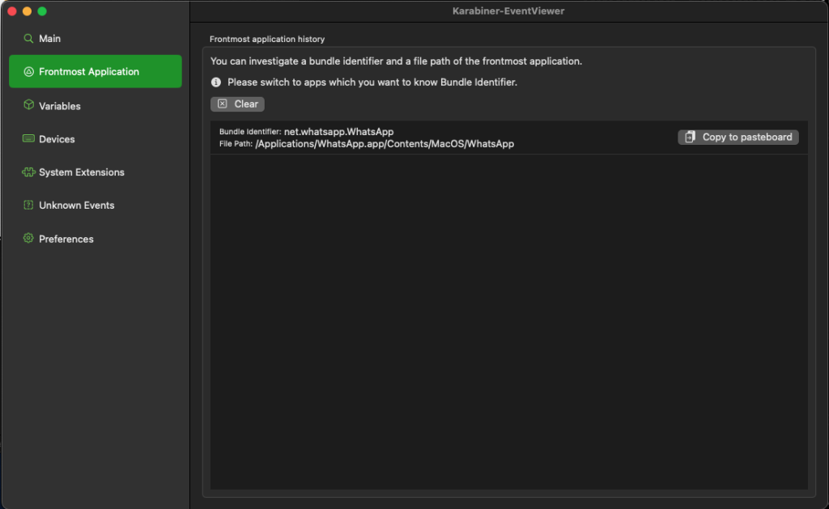This screenshot has height=509, width=829.
Task: Clear the frontmost application history
Action: (x=238, y=104)
